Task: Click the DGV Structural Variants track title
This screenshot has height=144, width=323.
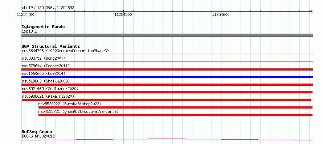Action: [51, 46]
